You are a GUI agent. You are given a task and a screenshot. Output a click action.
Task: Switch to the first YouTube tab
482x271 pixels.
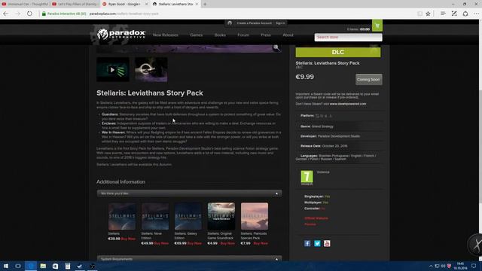click(25, 4)
